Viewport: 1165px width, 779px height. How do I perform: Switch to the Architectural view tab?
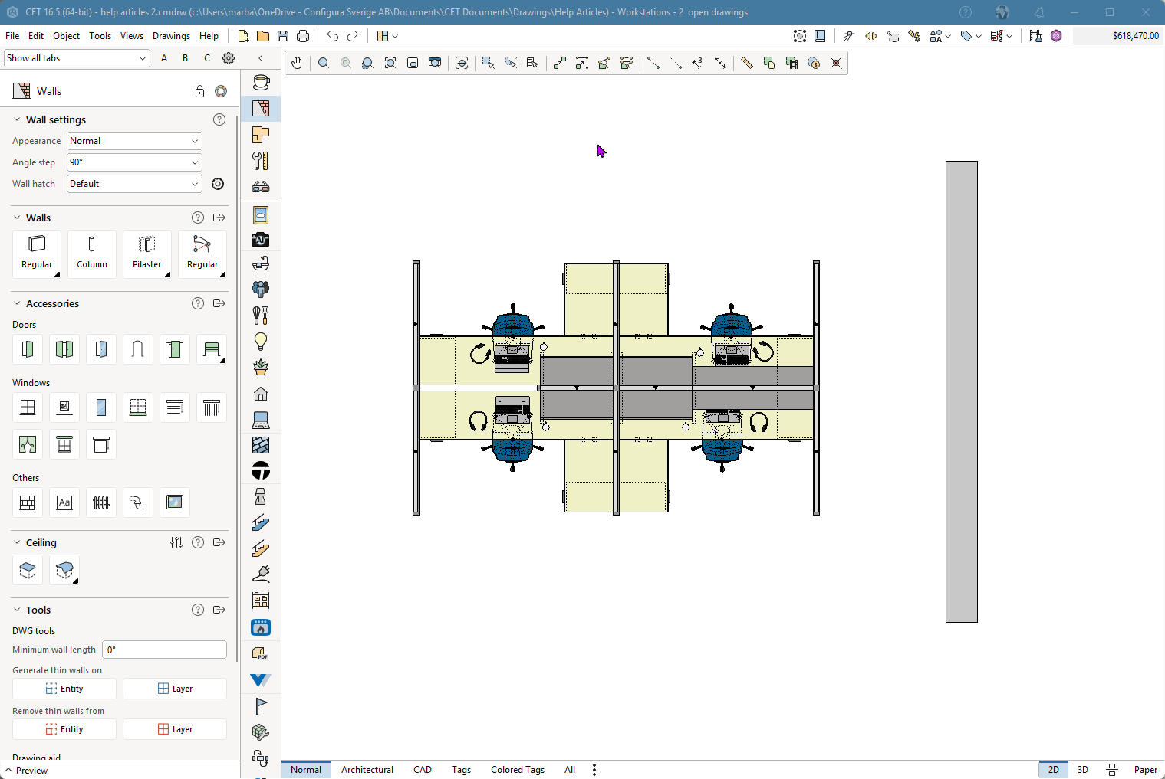[x=367, y=770]
